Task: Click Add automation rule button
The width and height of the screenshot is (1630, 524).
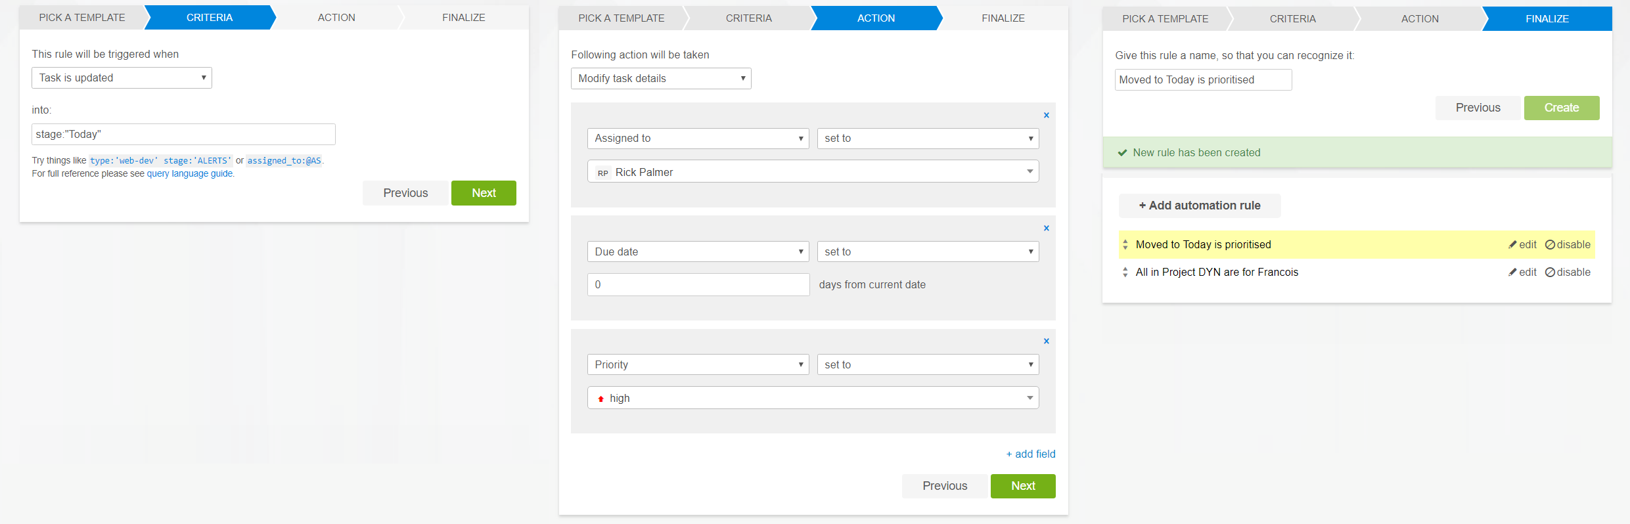Action: coord(1199,206)
